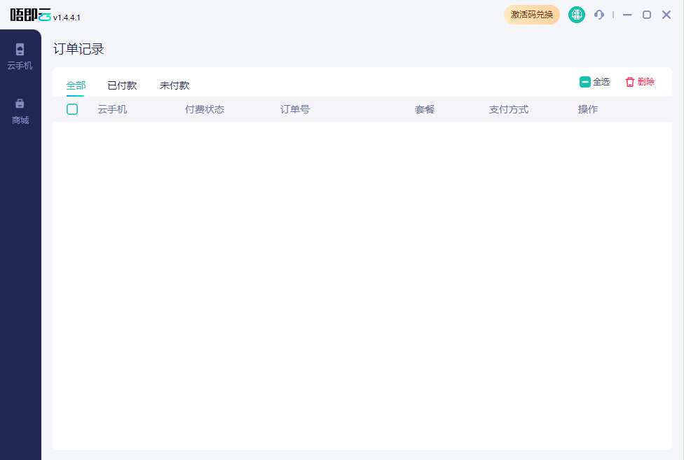Click the green select-all minus icon

[x=585, y=82]
